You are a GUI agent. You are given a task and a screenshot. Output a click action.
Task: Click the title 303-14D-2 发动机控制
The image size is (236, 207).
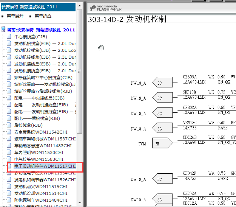pyautogui.click(x=127, y=19)
